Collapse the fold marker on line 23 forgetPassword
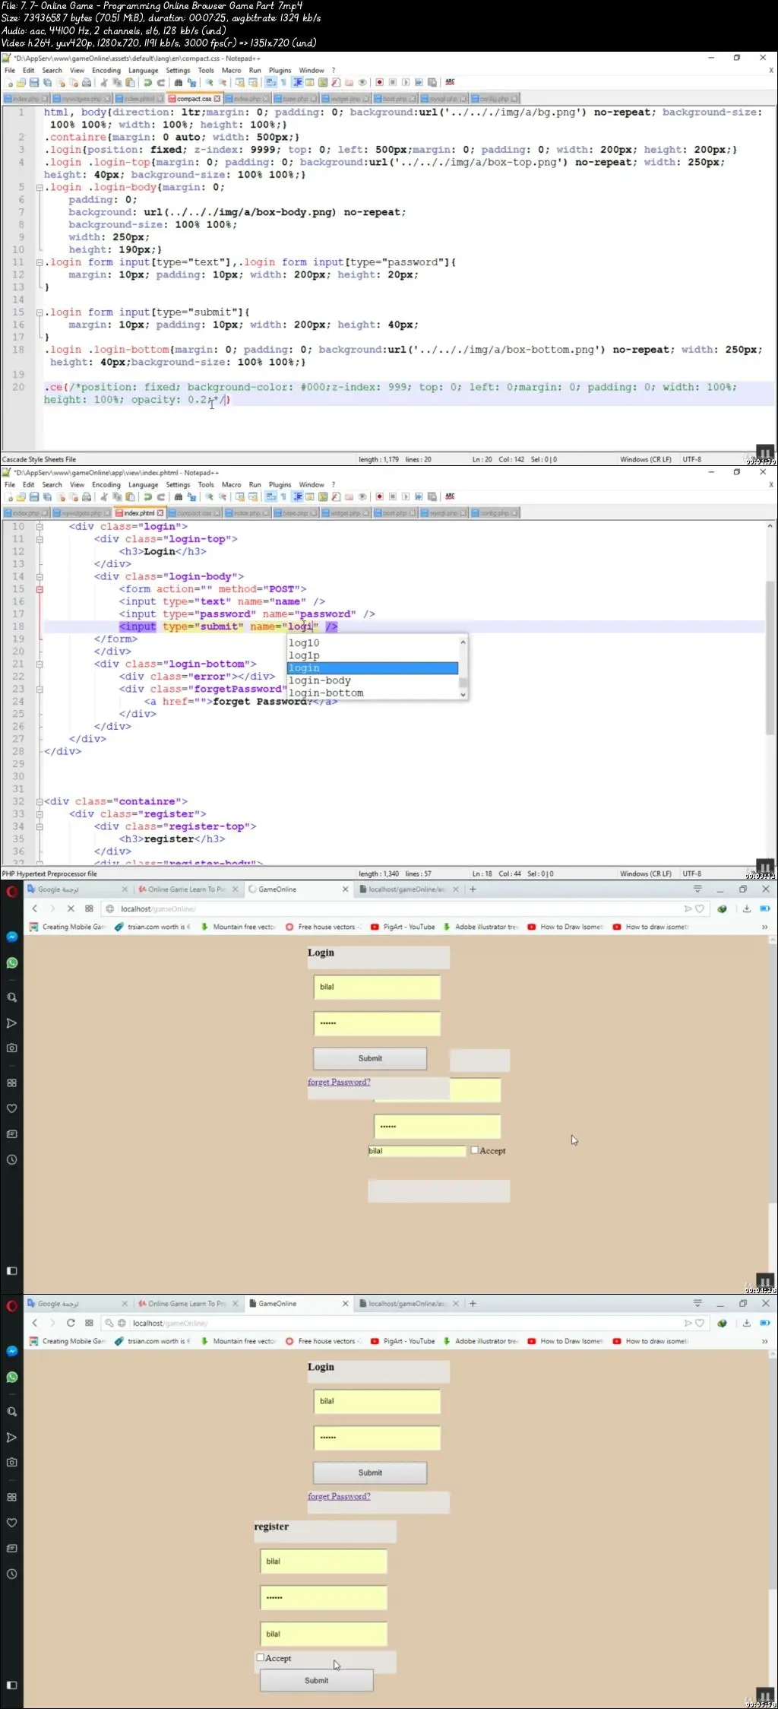This screenshot has width=778, height=1709. (40, 689)
